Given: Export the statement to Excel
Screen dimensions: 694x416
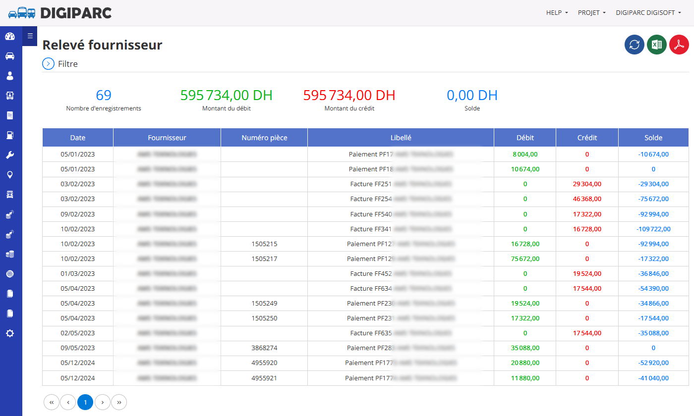Looking at the screenshot, I should point(657,45).
